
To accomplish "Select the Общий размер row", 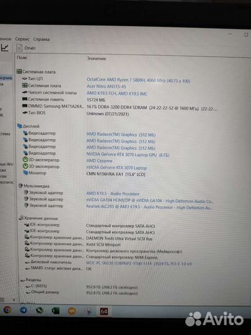I will (x=82, y=292).
